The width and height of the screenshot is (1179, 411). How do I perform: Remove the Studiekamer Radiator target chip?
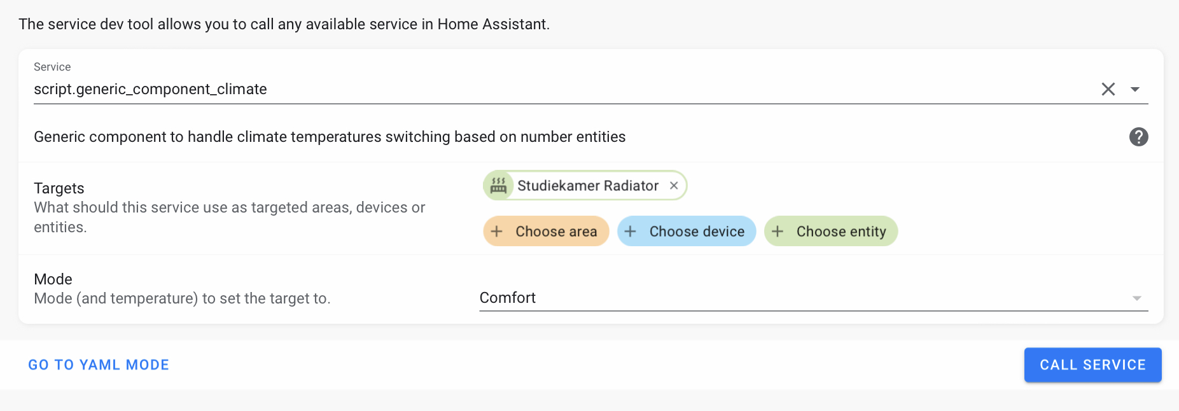tap(674, 185)
